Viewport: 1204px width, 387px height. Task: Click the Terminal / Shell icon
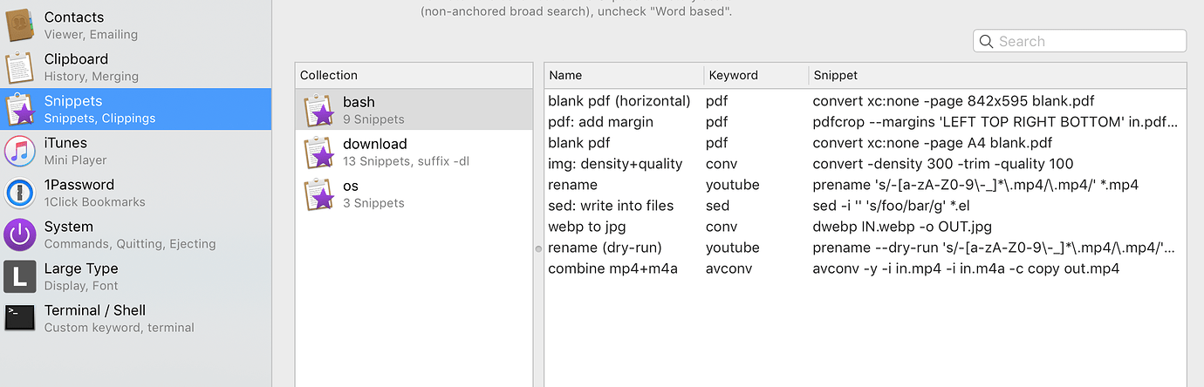[20, 318]
